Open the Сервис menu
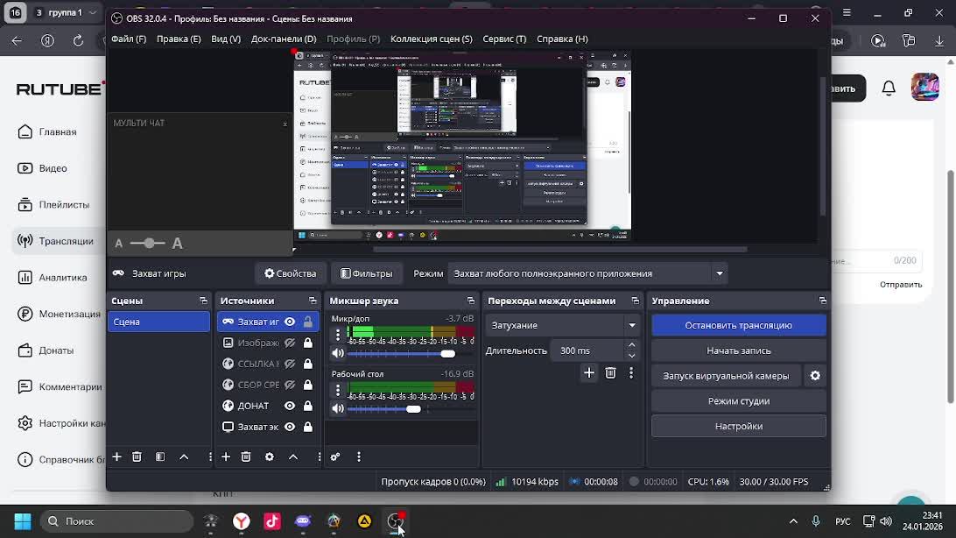Screen dimensions: 956x538 coord(504,39)
